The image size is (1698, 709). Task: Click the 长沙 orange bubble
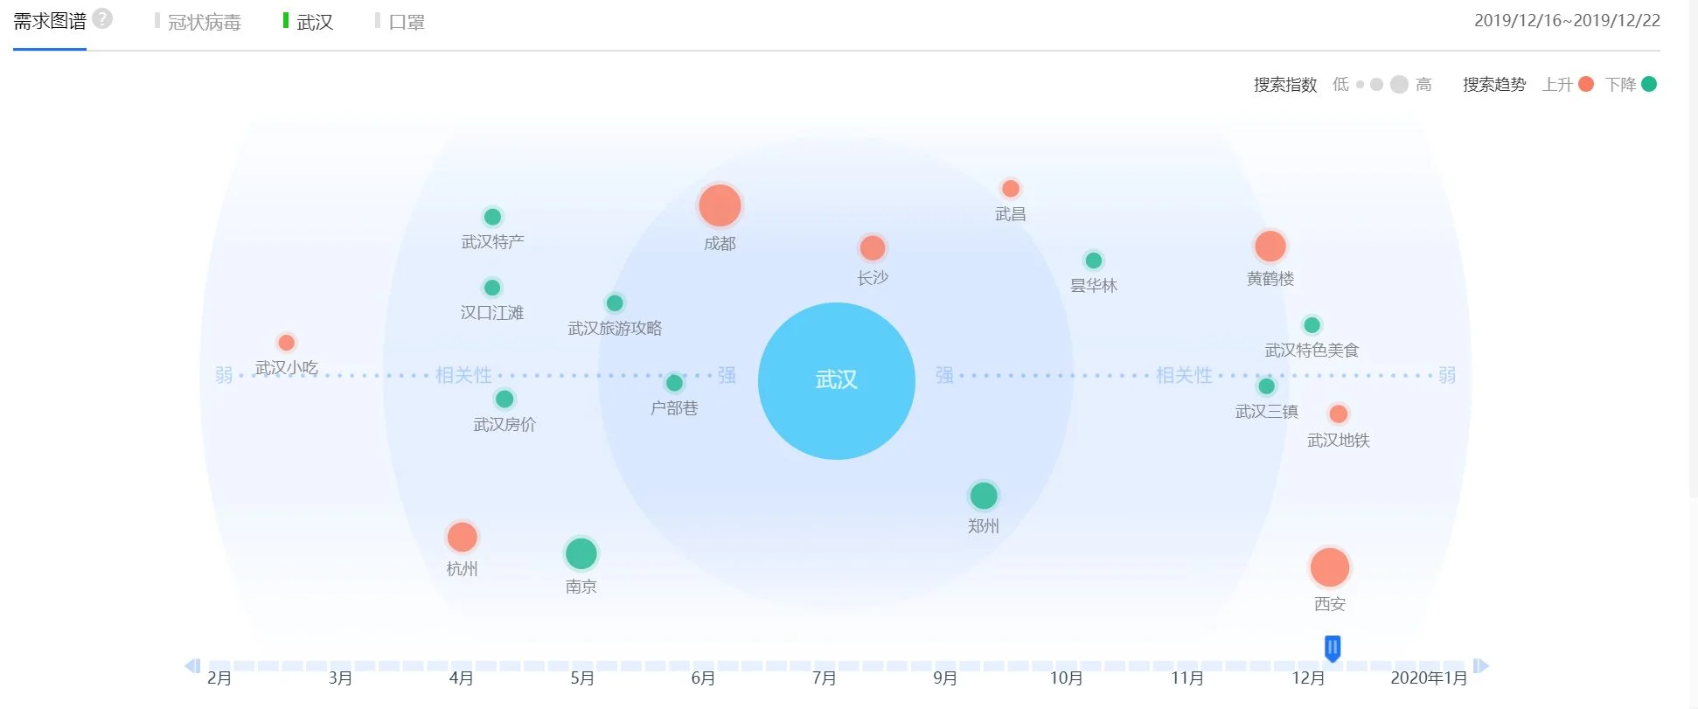pyautogui.click(x=872, y=248)
